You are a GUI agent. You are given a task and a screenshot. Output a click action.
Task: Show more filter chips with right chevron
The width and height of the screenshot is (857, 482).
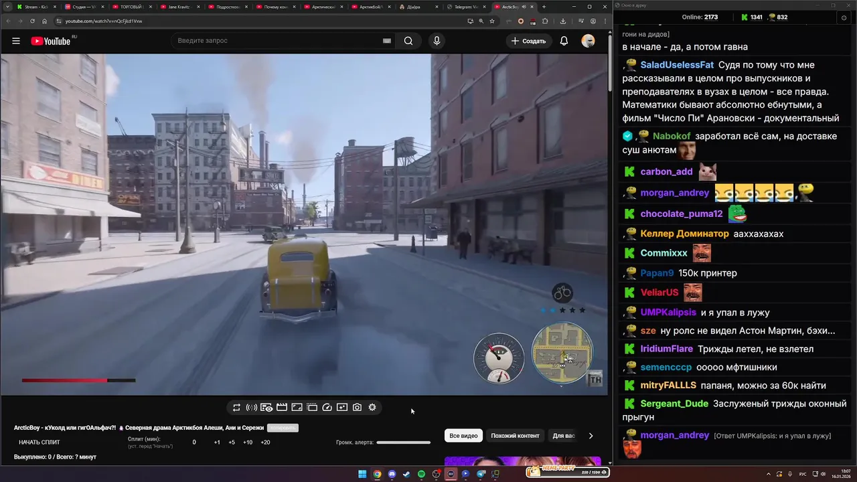pos(591,436)
